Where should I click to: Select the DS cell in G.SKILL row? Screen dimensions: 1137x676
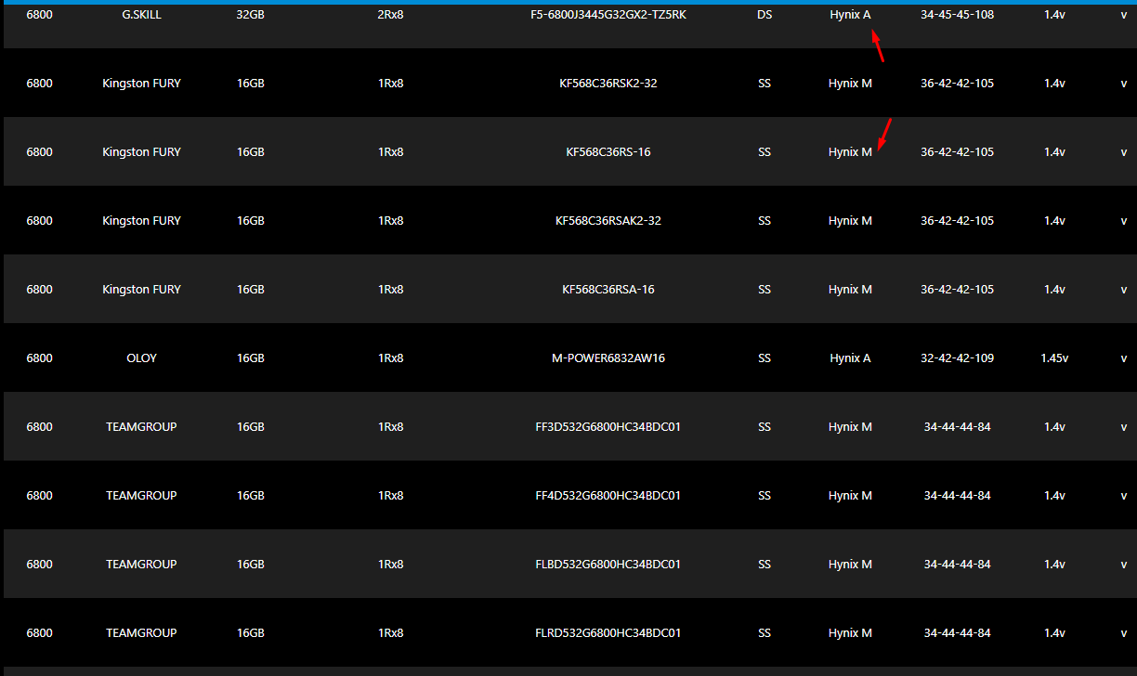coord(765,15)
